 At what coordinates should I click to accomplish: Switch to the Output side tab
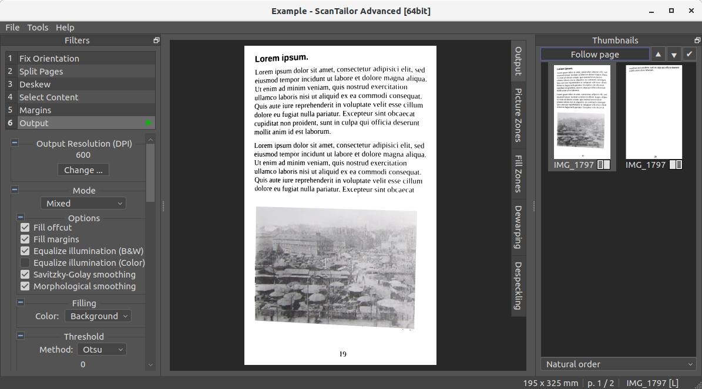[x=519, y=61]
